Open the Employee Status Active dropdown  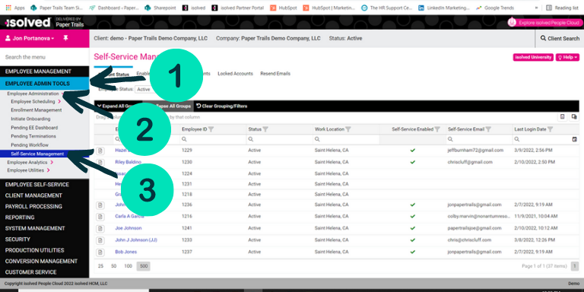144,90
